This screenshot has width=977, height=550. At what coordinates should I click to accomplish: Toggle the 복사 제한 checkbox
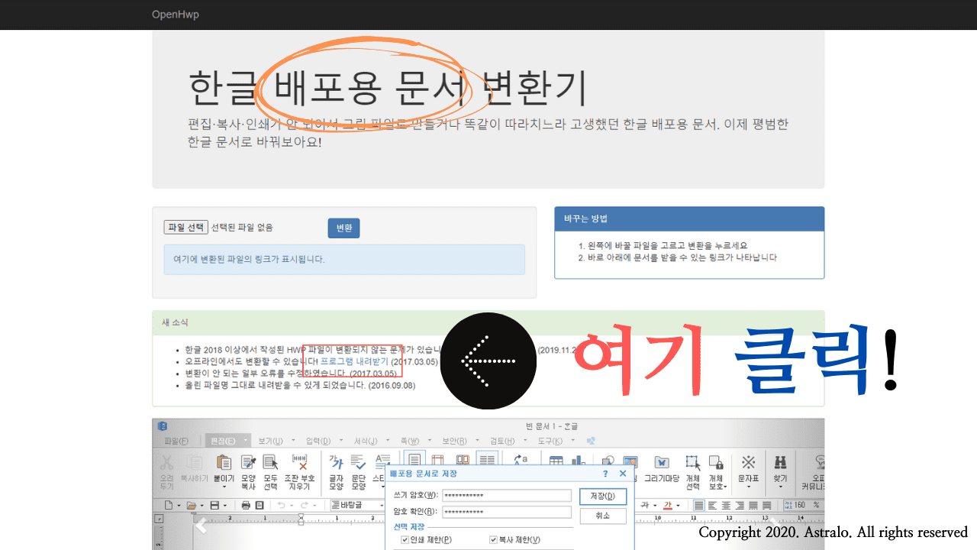[493, 540]
